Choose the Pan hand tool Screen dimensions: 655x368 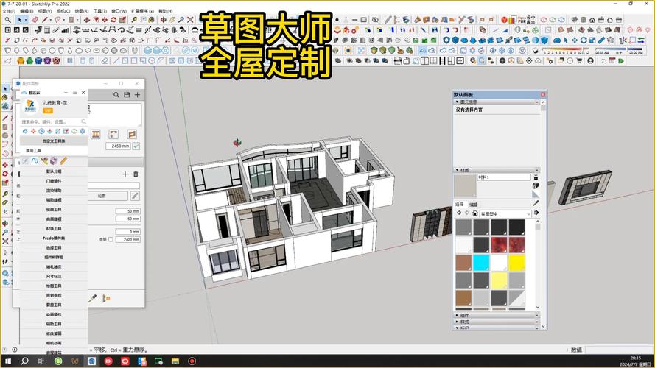[x=172, y=20]
